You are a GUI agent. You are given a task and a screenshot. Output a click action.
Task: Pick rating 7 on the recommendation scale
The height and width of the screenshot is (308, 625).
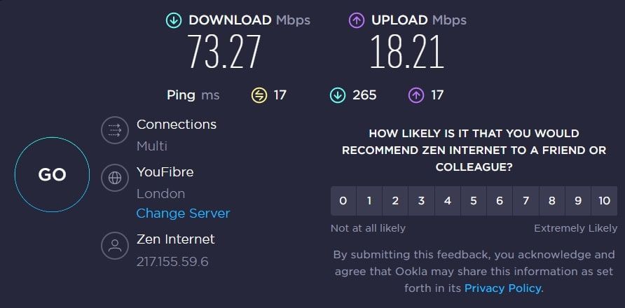pyautogui.click(x=526, y=201)
